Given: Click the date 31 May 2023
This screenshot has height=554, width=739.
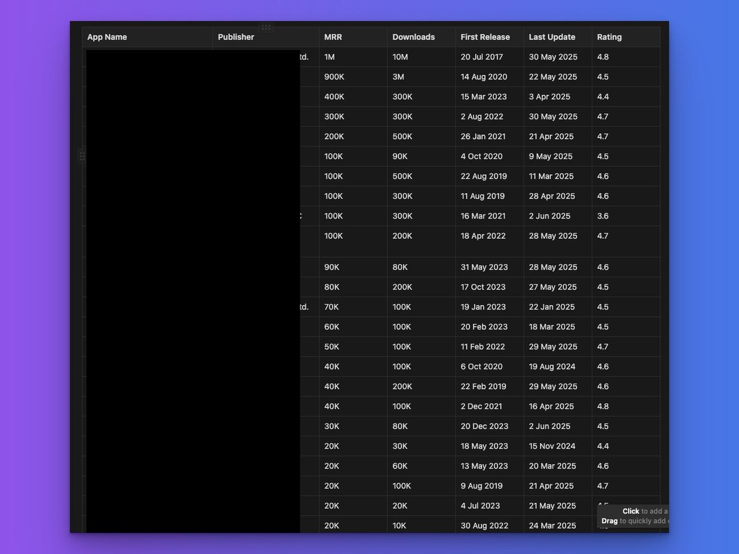Looking at the screenshot, I should tap(485, 267).
